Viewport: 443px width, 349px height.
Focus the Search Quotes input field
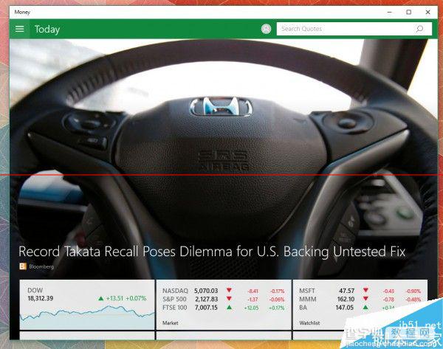tap(354, 29)
